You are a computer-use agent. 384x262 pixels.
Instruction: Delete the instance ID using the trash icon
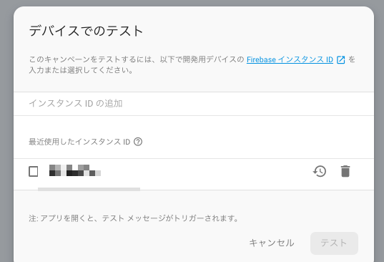pos(345,171)
